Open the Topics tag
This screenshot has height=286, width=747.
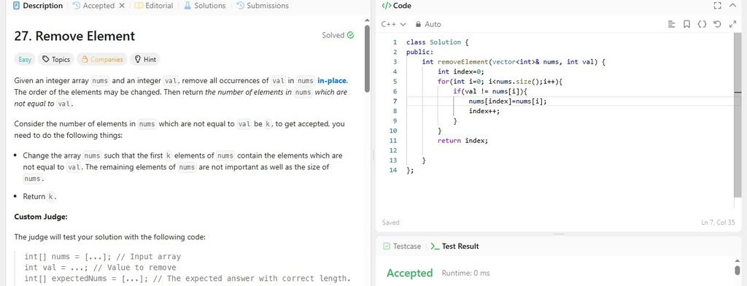(x=56, y=60)
